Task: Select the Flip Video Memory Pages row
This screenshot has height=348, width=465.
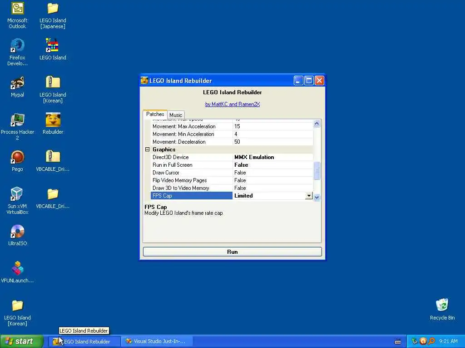Action: tap(232, 180)
